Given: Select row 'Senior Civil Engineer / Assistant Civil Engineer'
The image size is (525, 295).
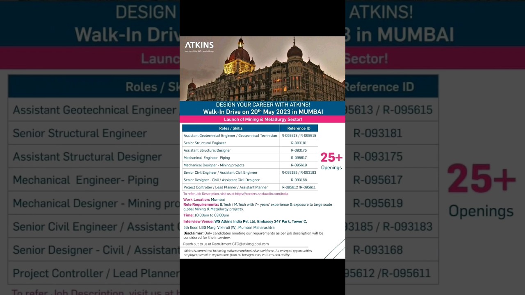Looking at the screenshot, I should (x=231, y=172).
